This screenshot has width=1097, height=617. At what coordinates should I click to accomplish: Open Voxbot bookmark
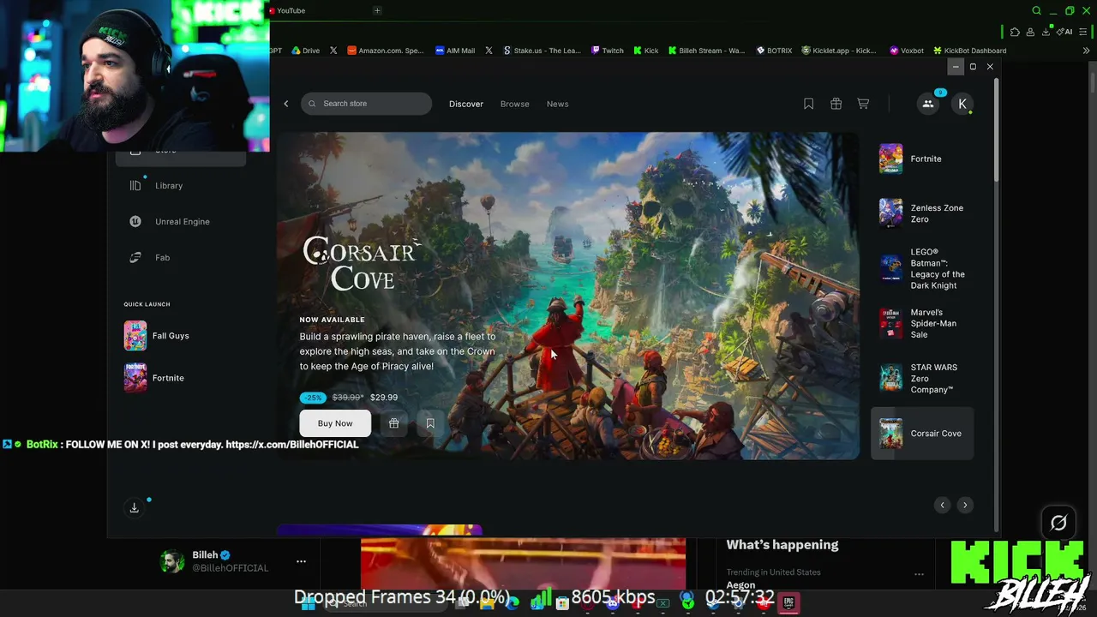[x=907, y=51]
